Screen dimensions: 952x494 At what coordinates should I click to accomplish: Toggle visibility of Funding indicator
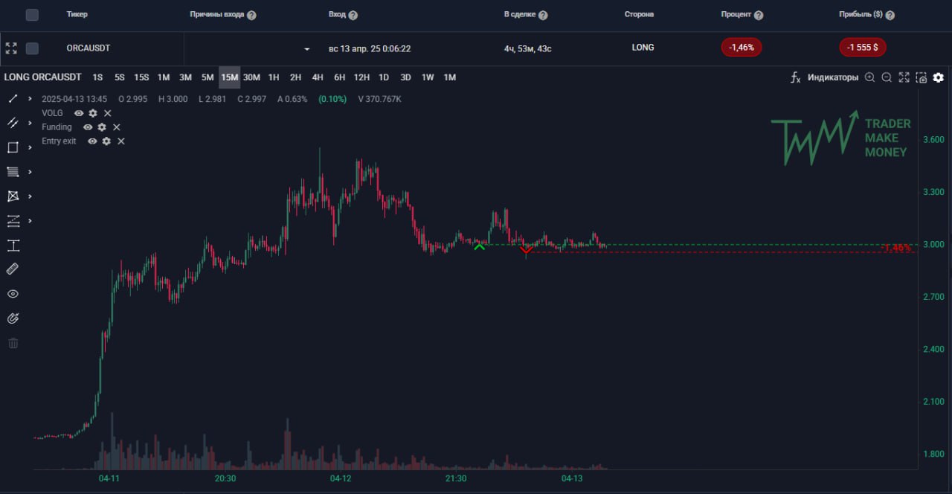tap(88, 127)
